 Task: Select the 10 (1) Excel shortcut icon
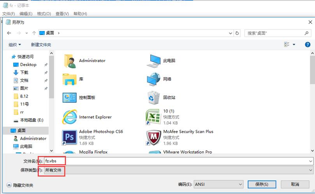click(153, 117)
